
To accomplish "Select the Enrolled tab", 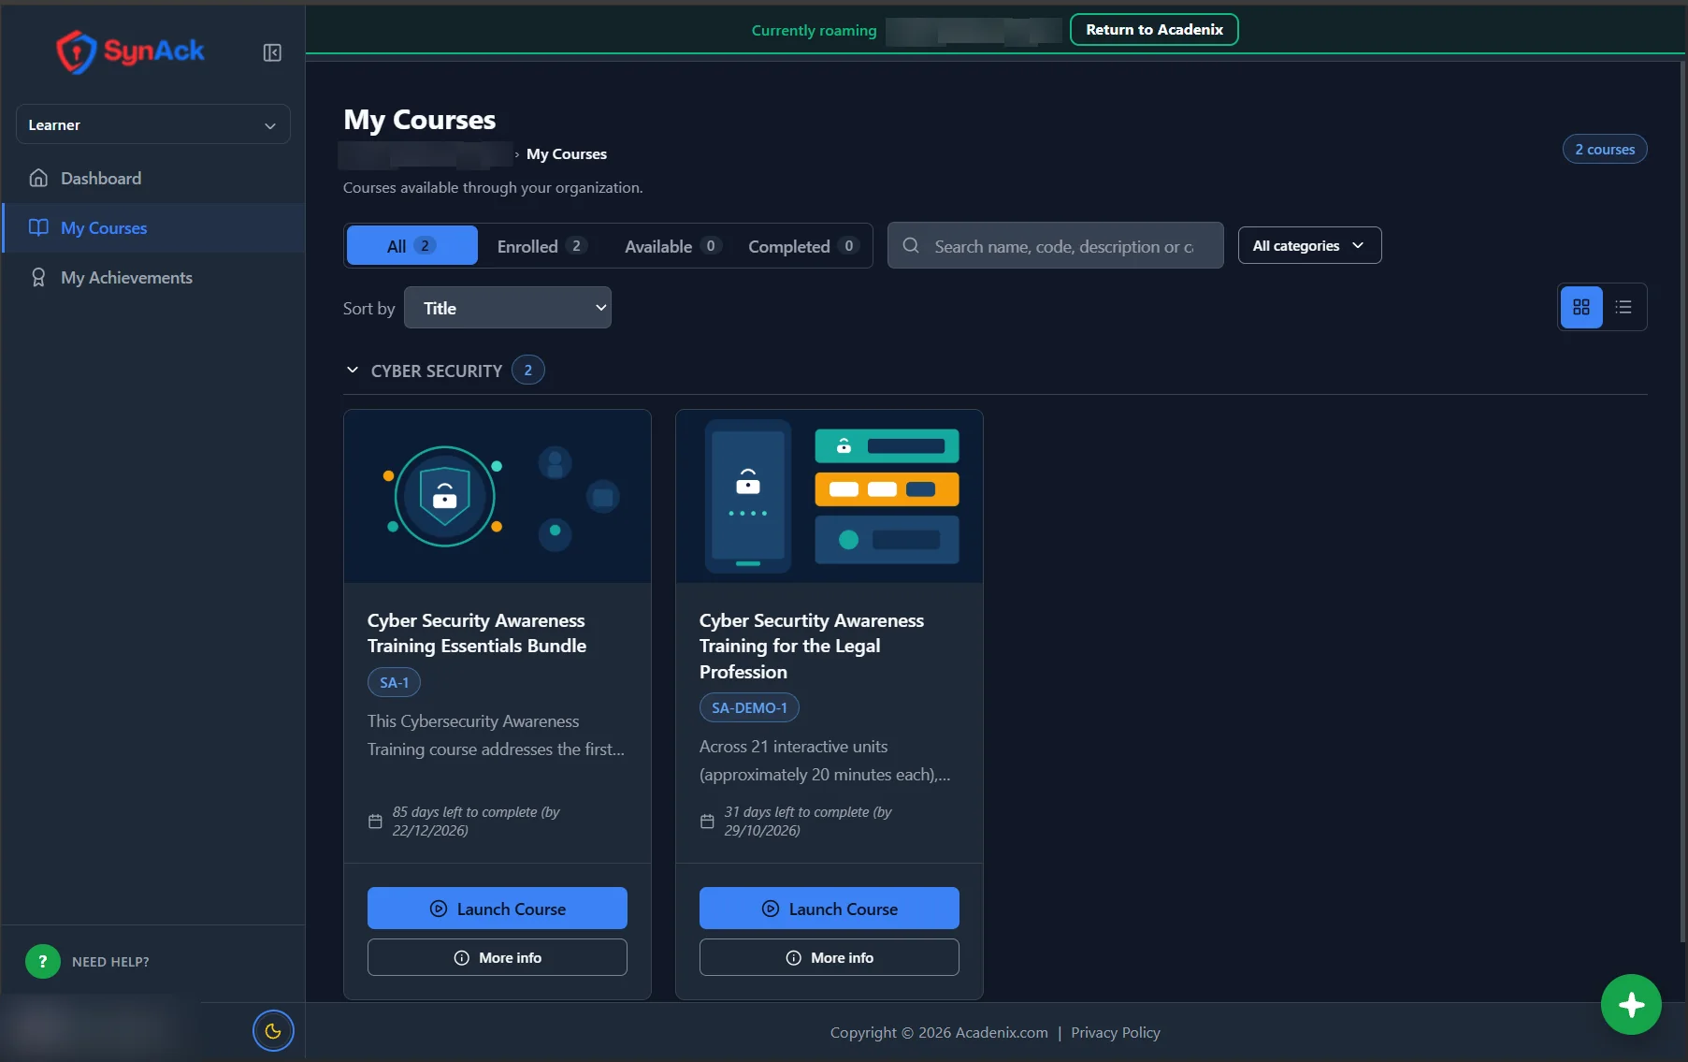I will [541, 245].
